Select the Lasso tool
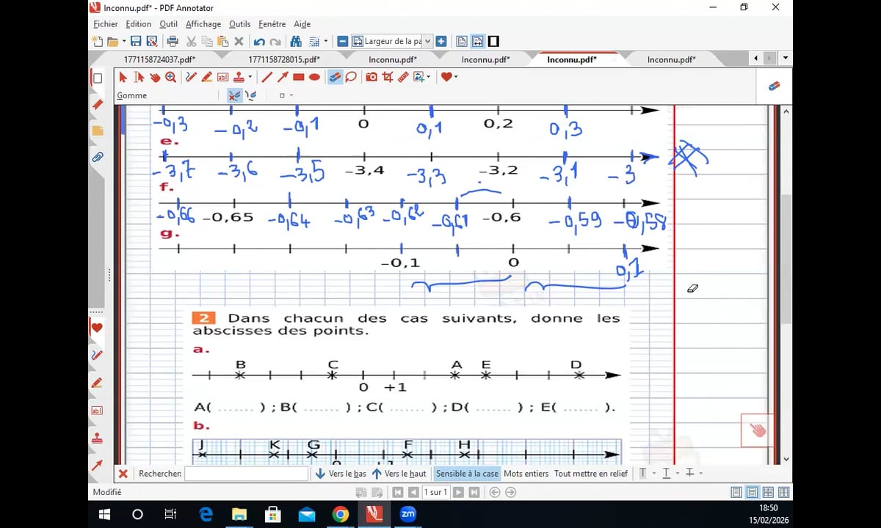The image size is (881, 528). [x=351, y=77]
